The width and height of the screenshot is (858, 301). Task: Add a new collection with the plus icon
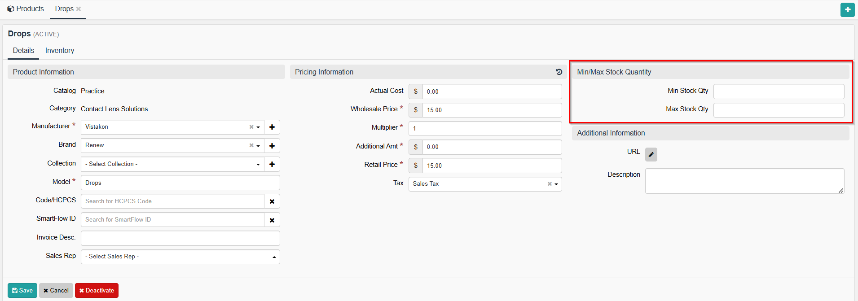point(272,164)
